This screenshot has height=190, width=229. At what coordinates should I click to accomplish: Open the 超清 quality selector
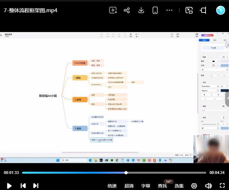tap(129, 186)
